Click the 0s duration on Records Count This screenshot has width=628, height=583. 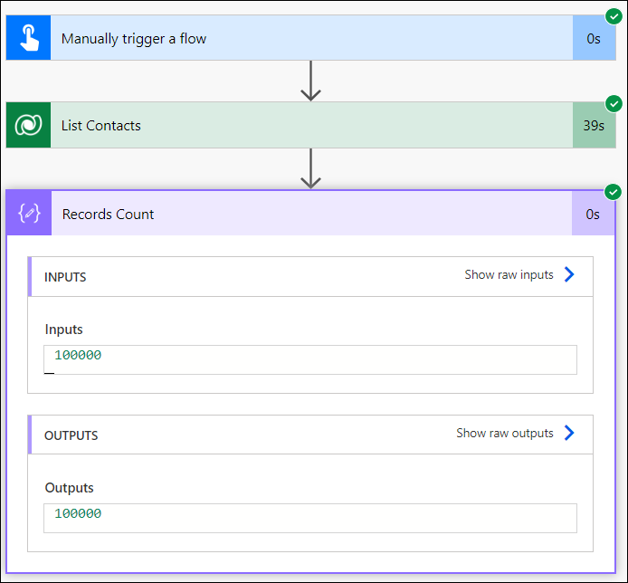tap(593, 214)
